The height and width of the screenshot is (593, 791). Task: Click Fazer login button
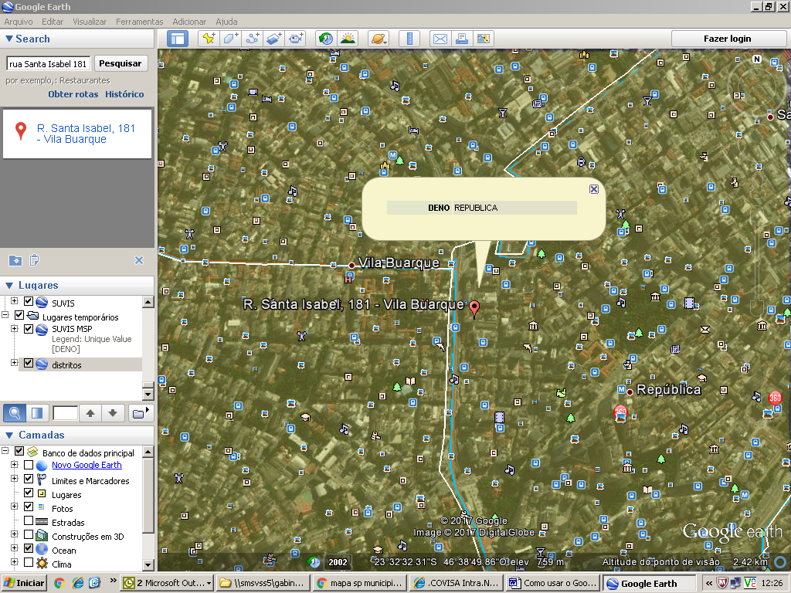point(727,39)
